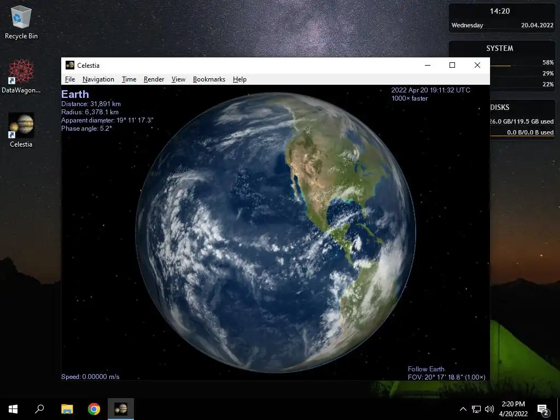Select the DataWagon desktop shortcut
560x420 pixels.
coord(21,77)
